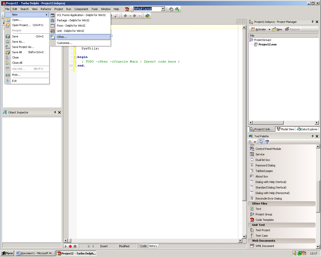Open the Forward arrow history dropdown
Screen dimensions: 321x257
coord(139,16)
